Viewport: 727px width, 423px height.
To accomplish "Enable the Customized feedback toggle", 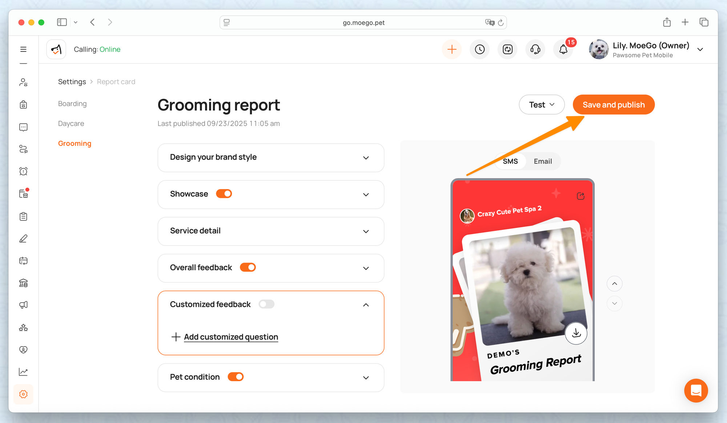I will (266, 304).
